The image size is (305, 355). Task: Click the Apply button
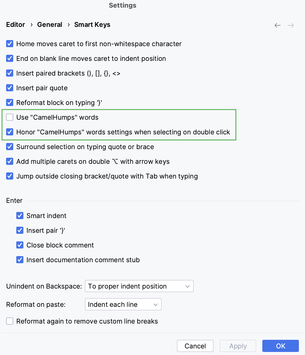tap(238, 346)
